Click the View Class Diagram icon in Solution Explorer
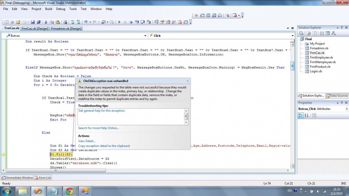This screenshot has width=349, height=196. (333, 33)
